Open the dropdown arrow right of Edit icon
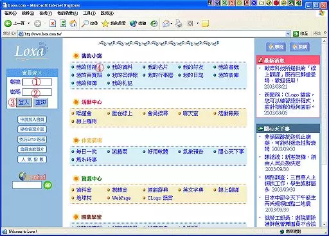 tap(198, 23)
